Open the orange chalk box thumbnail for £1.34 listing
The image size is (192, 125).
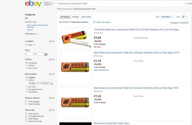[x=75, y=67]
